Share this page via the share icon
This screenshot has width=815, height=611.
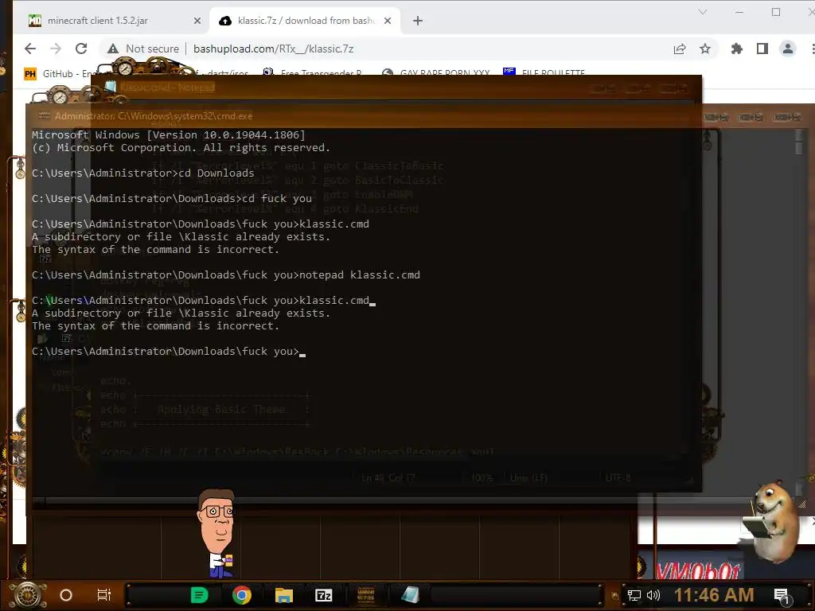680,49
